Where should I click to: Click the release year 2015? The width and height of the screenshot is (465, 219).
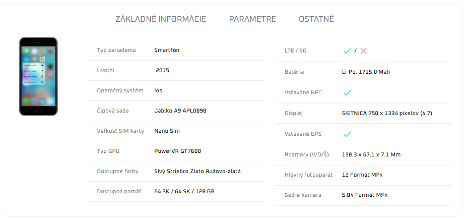(163, 70)
